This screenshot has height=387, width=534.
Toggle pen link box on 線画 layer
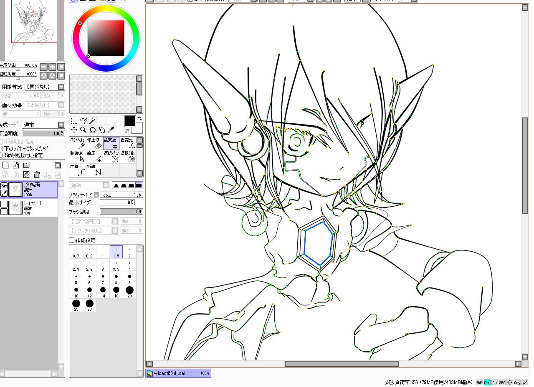pyautogui.click(x=4, y=193)
